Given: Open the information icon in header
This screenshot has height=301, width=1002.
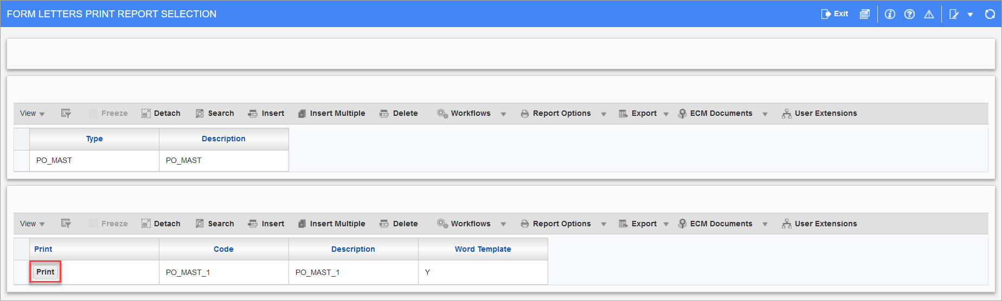Looking at the screenshot, I should point(890,14).
